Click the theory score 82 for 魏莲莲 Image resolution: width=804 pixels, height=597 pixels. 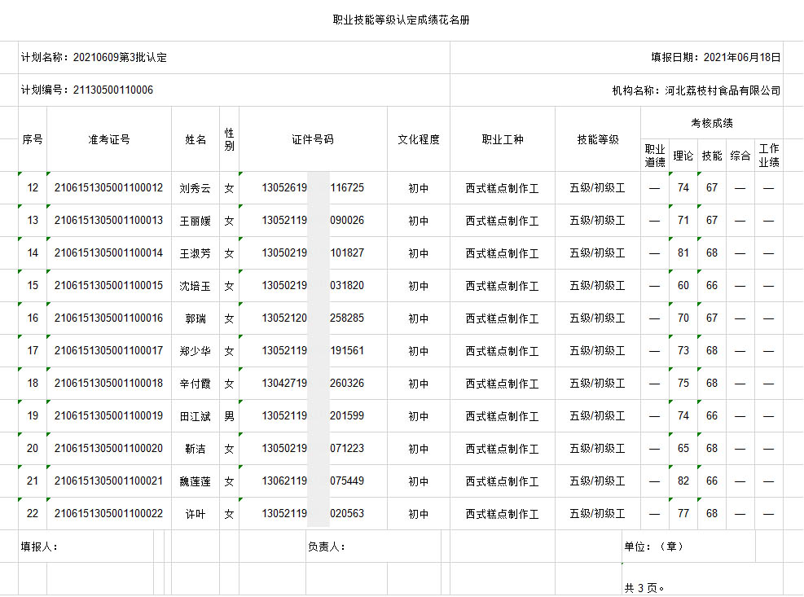click(x=683, y=481)
